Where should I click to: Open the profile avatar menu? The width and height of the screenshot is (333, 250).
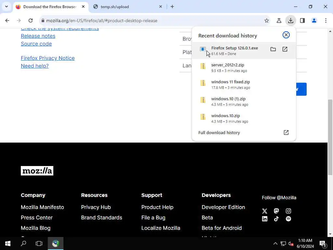pos(314,21)
